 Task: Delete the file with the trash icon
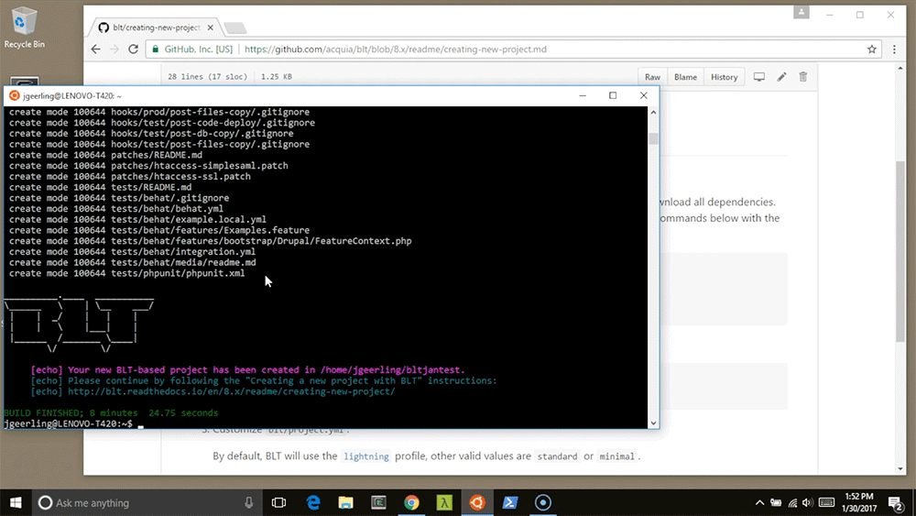(x=803, y=77)
